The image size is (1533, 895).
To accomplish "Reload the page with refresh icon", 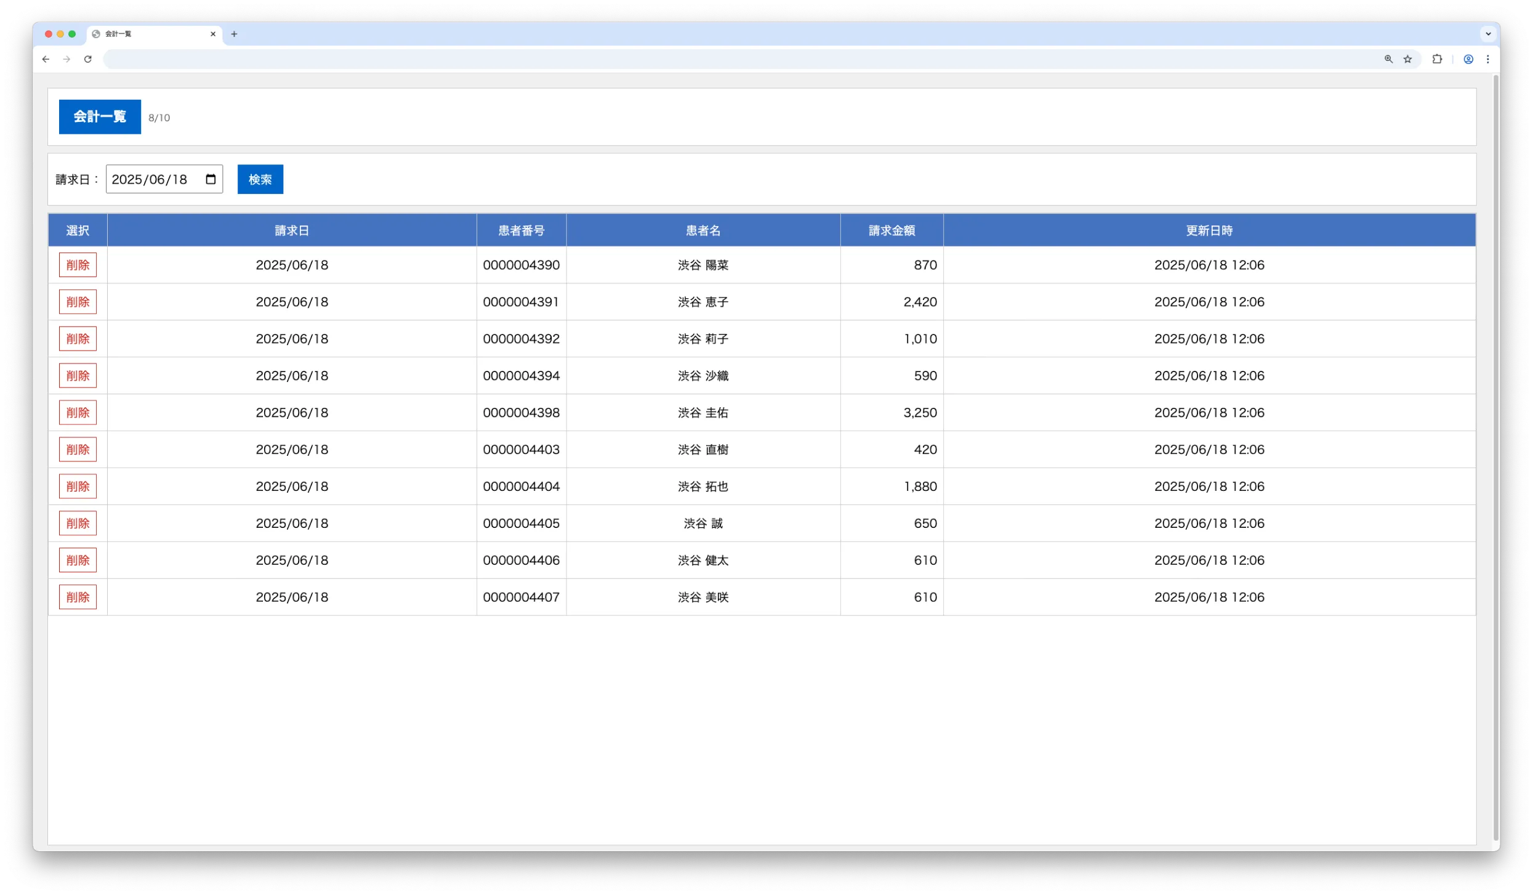I will point(88,59).
